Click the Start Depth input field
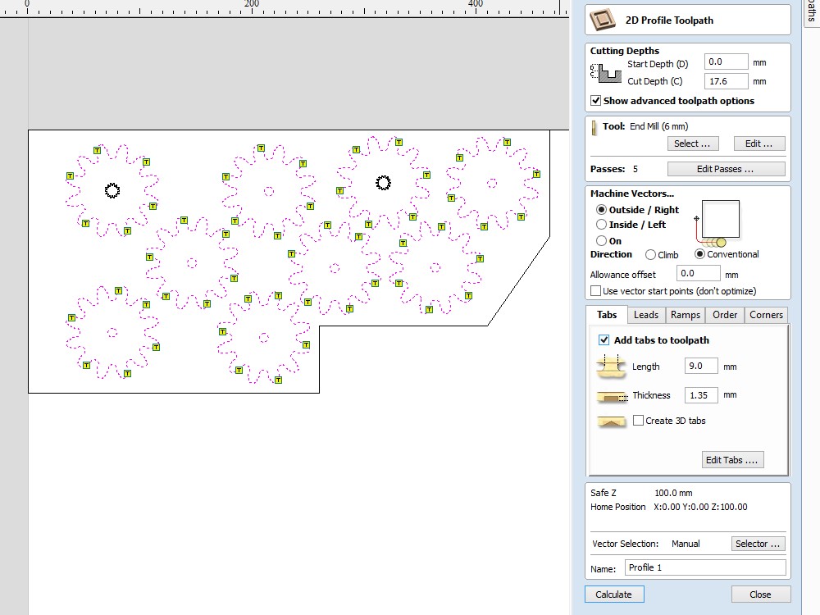Viewport: 820px width, 615px height. pyautogui.click(x=726, y=61)
